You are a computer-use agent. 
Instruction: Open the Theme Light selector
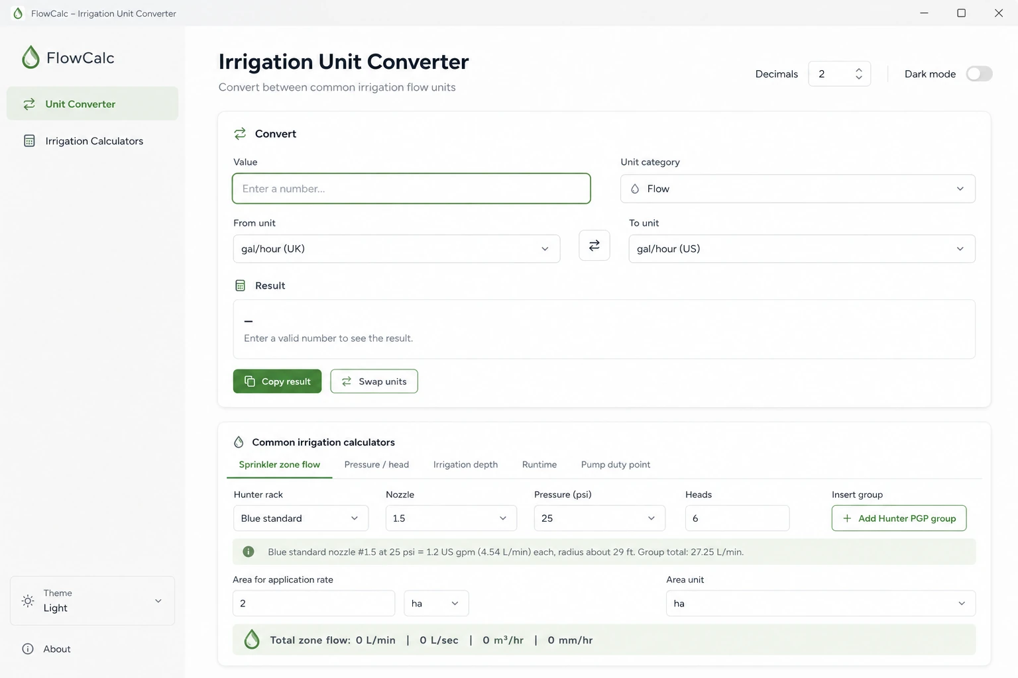[93, 601]
